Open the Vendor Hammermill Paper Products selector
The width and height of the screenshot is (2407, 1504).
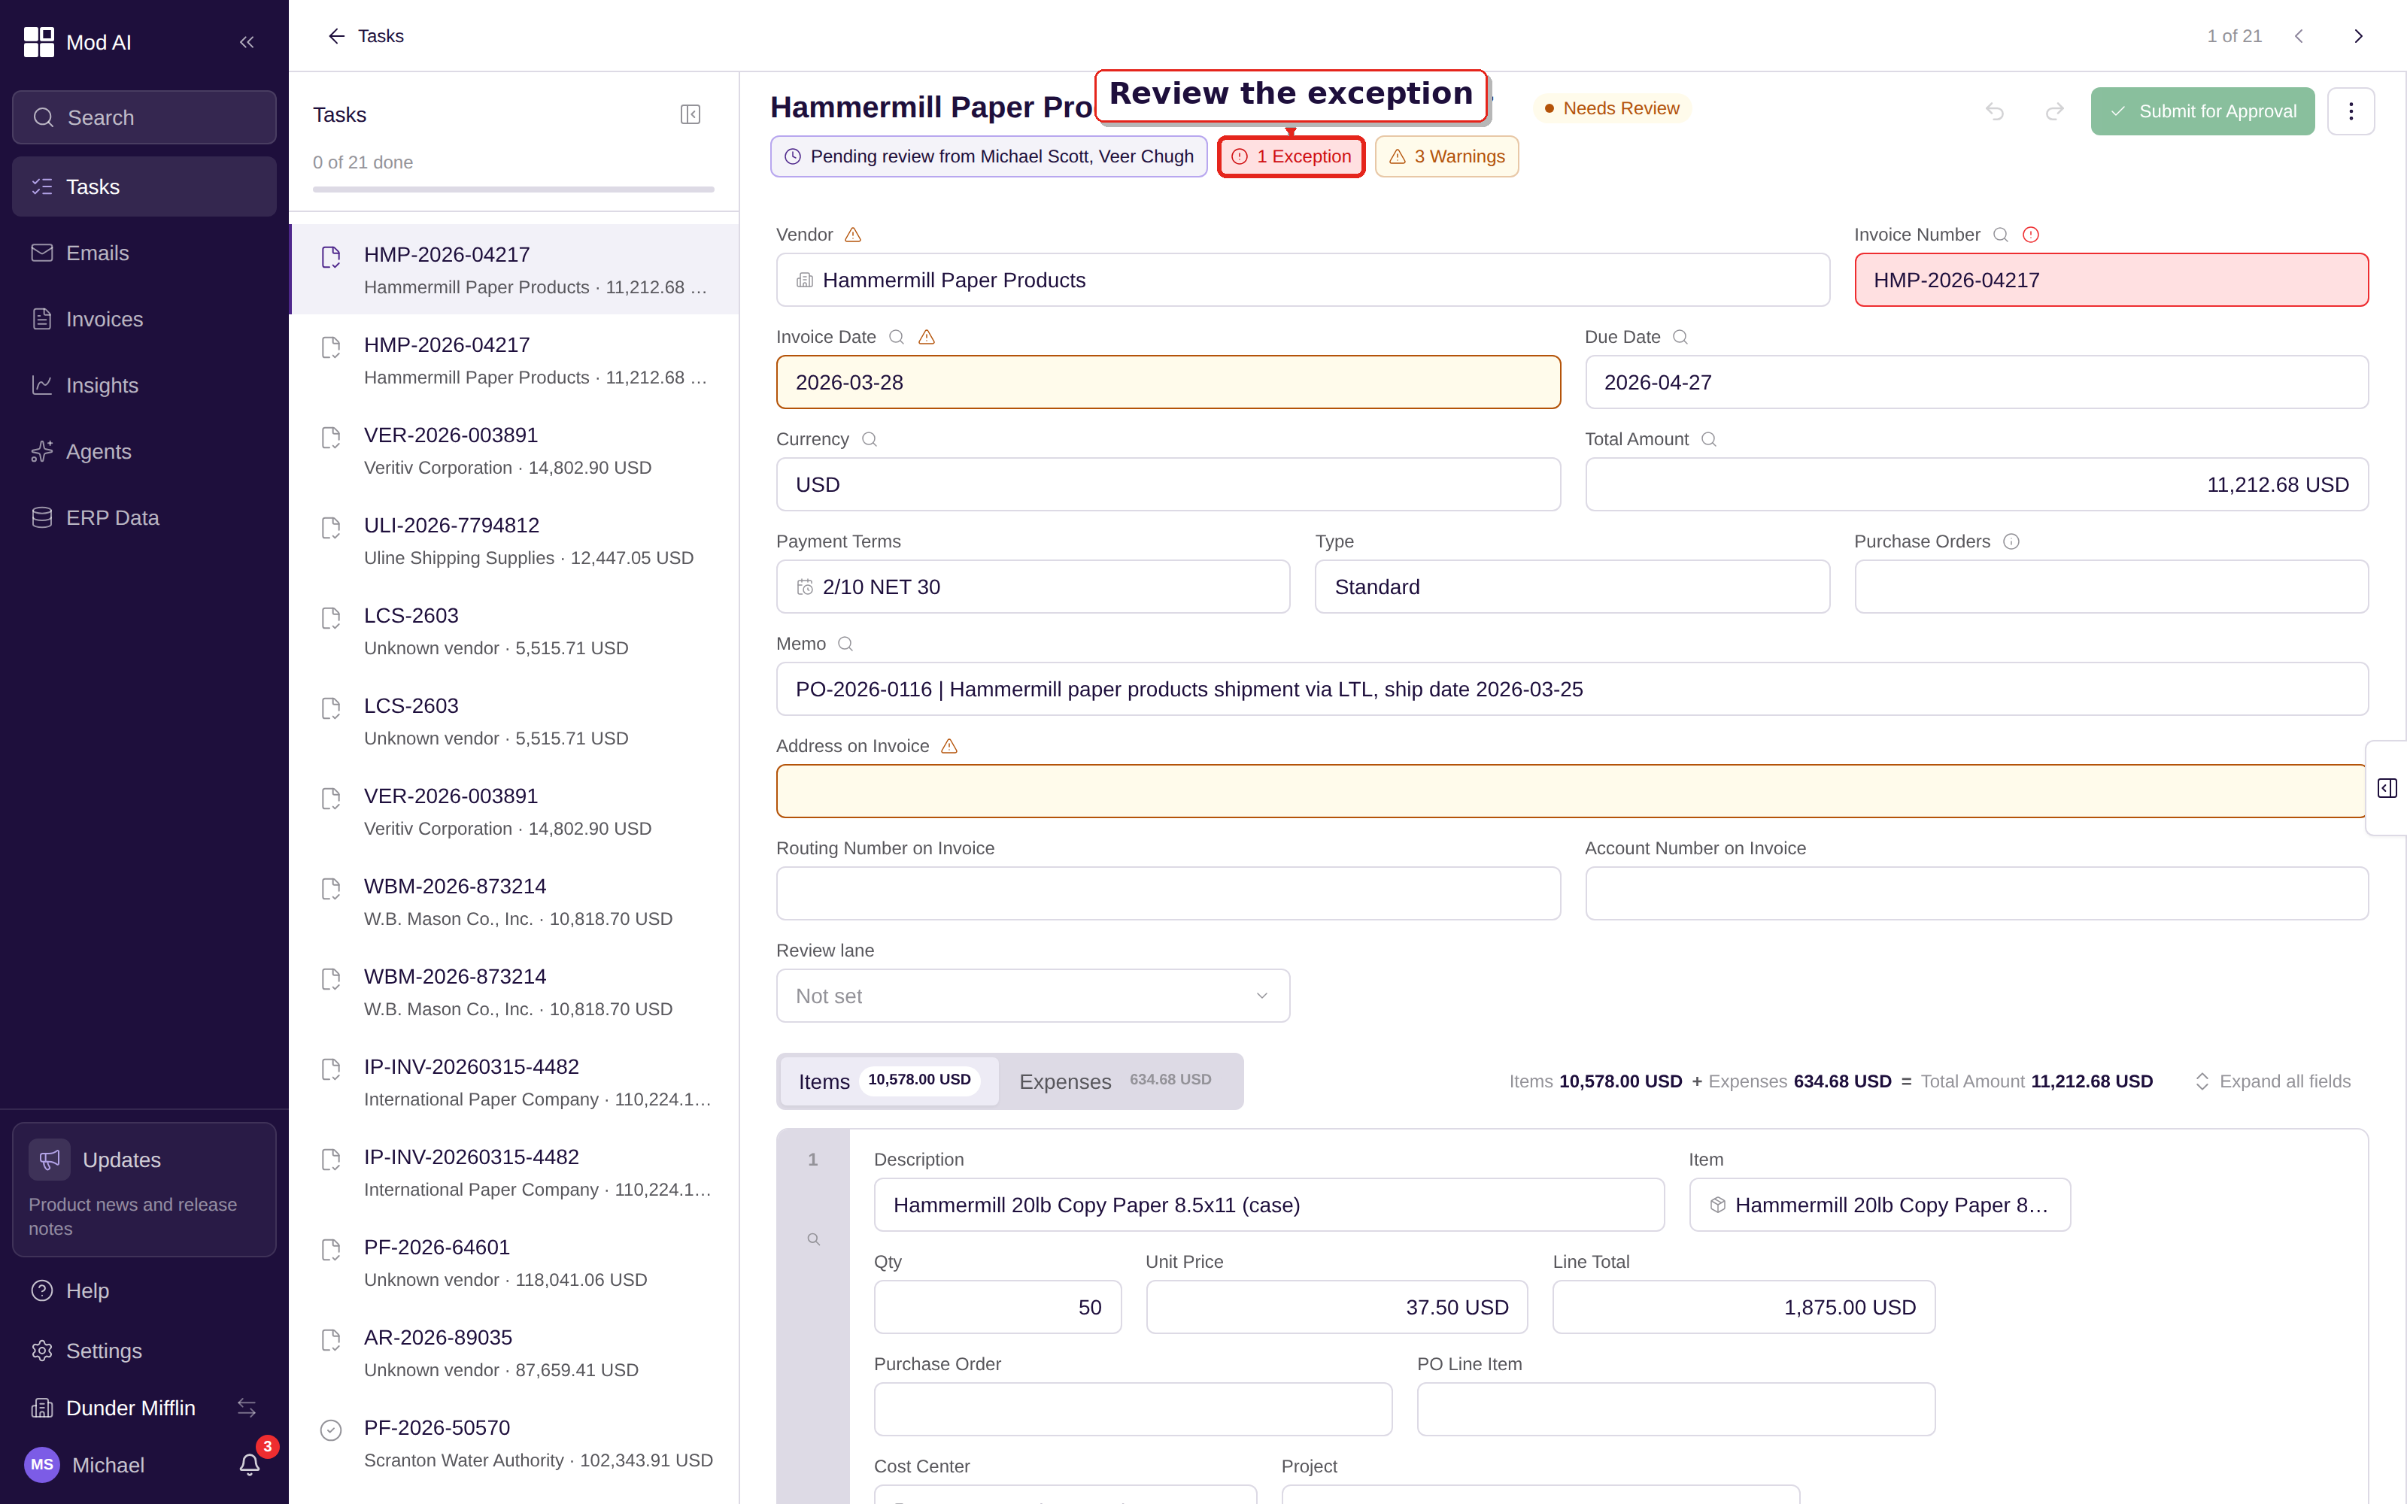pyautogui.click(x=1302, y=280)
